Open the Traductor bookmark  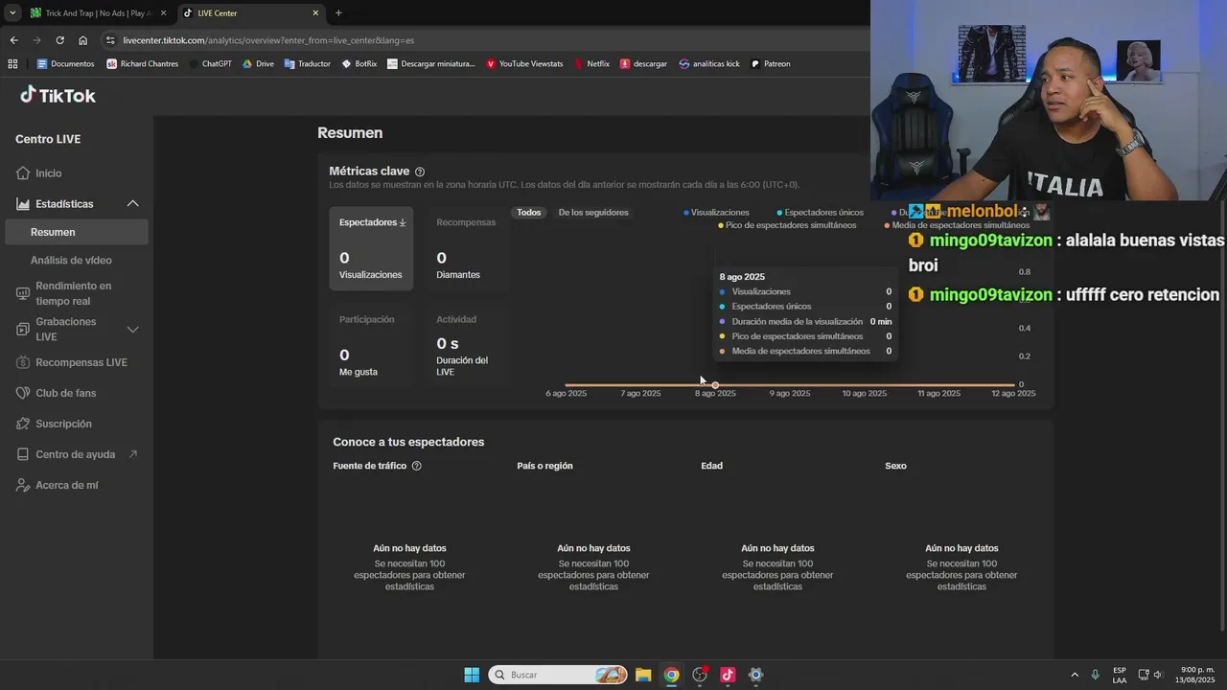307,64
